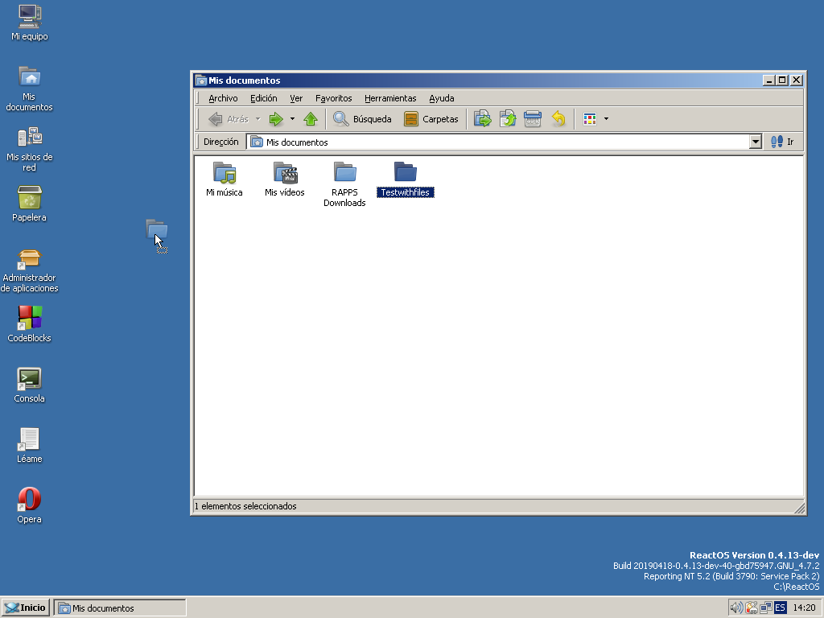Click the Copy To toolbar icon
The image size is (824, 618).
pyautogui.click(x=508, y=119)
